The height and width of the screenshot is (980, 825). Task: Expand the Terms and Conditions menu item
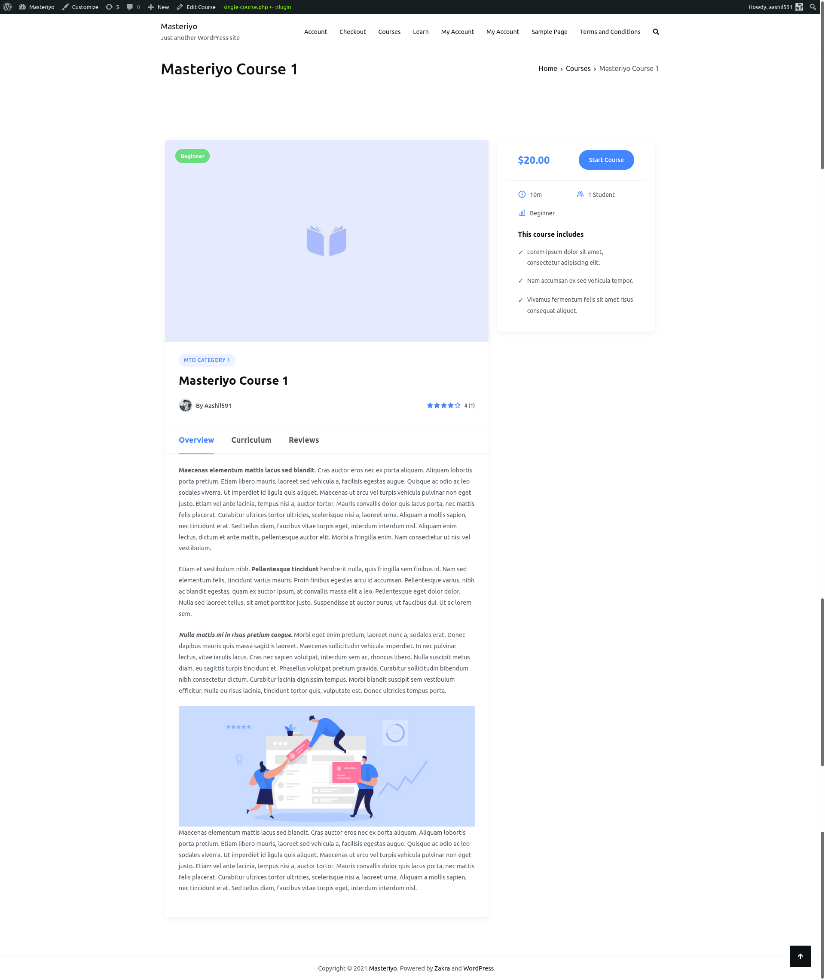pos(610,31)
